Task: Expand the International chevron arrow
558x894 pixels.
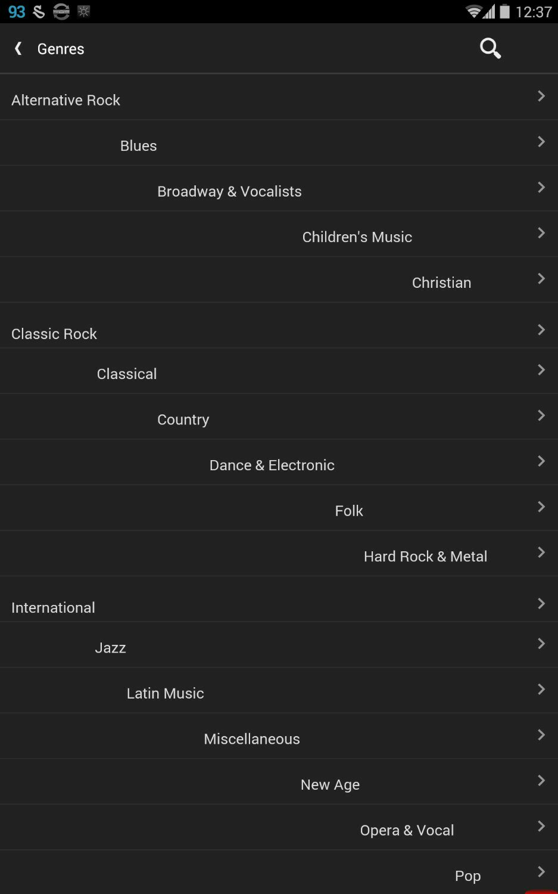Action: pyautogui.click(x=541, y=604)
